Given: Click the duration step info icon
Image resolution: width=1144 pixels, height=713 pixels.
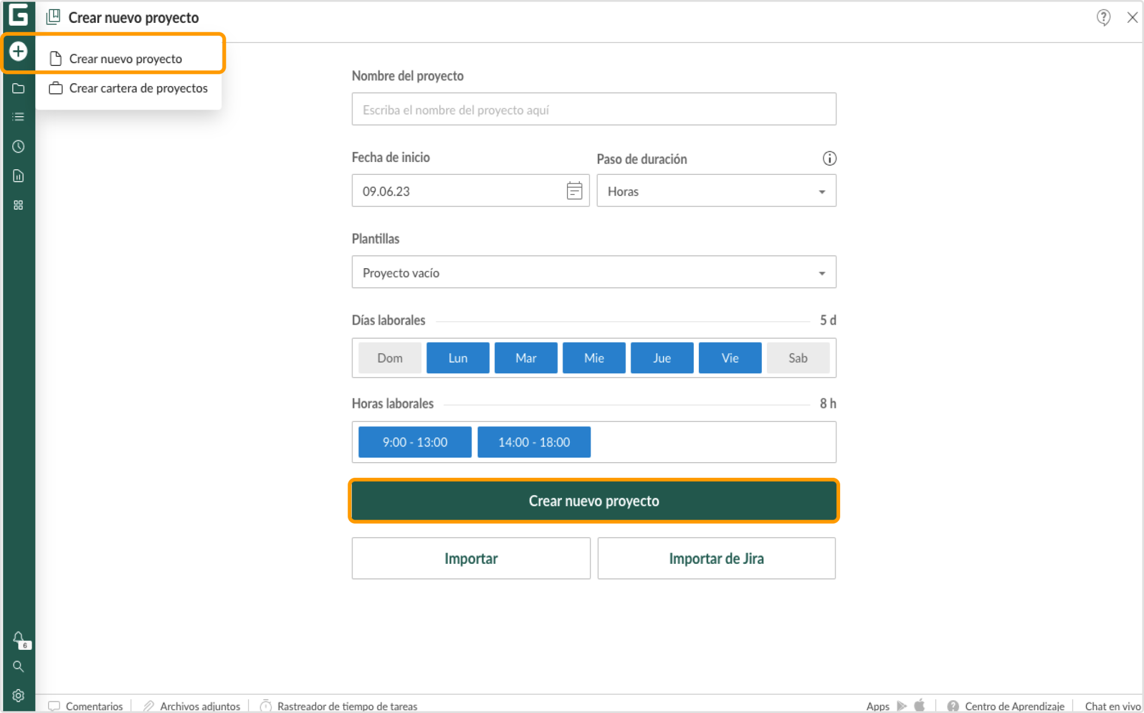Looking at the screenshot, I should (830, 159).
